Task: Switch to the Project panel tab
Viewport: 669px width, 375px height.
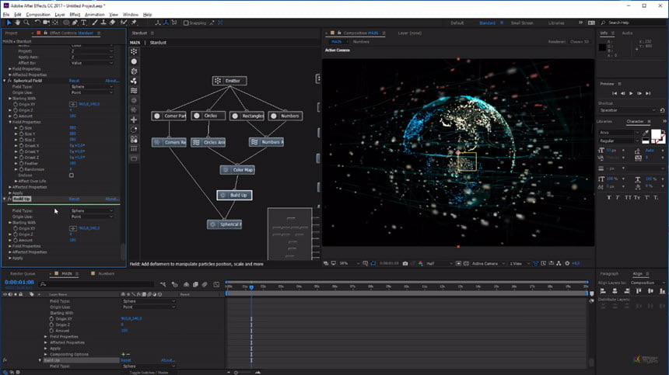Action: [12, 33]
